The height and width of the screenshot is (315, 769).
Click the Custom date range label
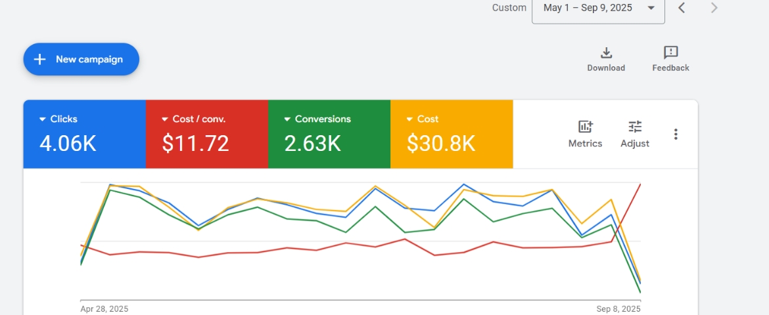509,8
